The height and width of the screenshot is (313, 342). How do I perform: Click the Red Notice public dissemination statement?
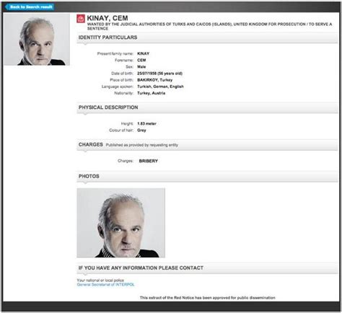pos(208,298)
